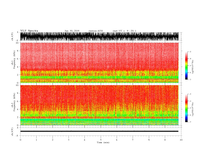Click the ch.2 color scale bar
This screenshot has width=204, height=157.
click(x=186, y=108)
